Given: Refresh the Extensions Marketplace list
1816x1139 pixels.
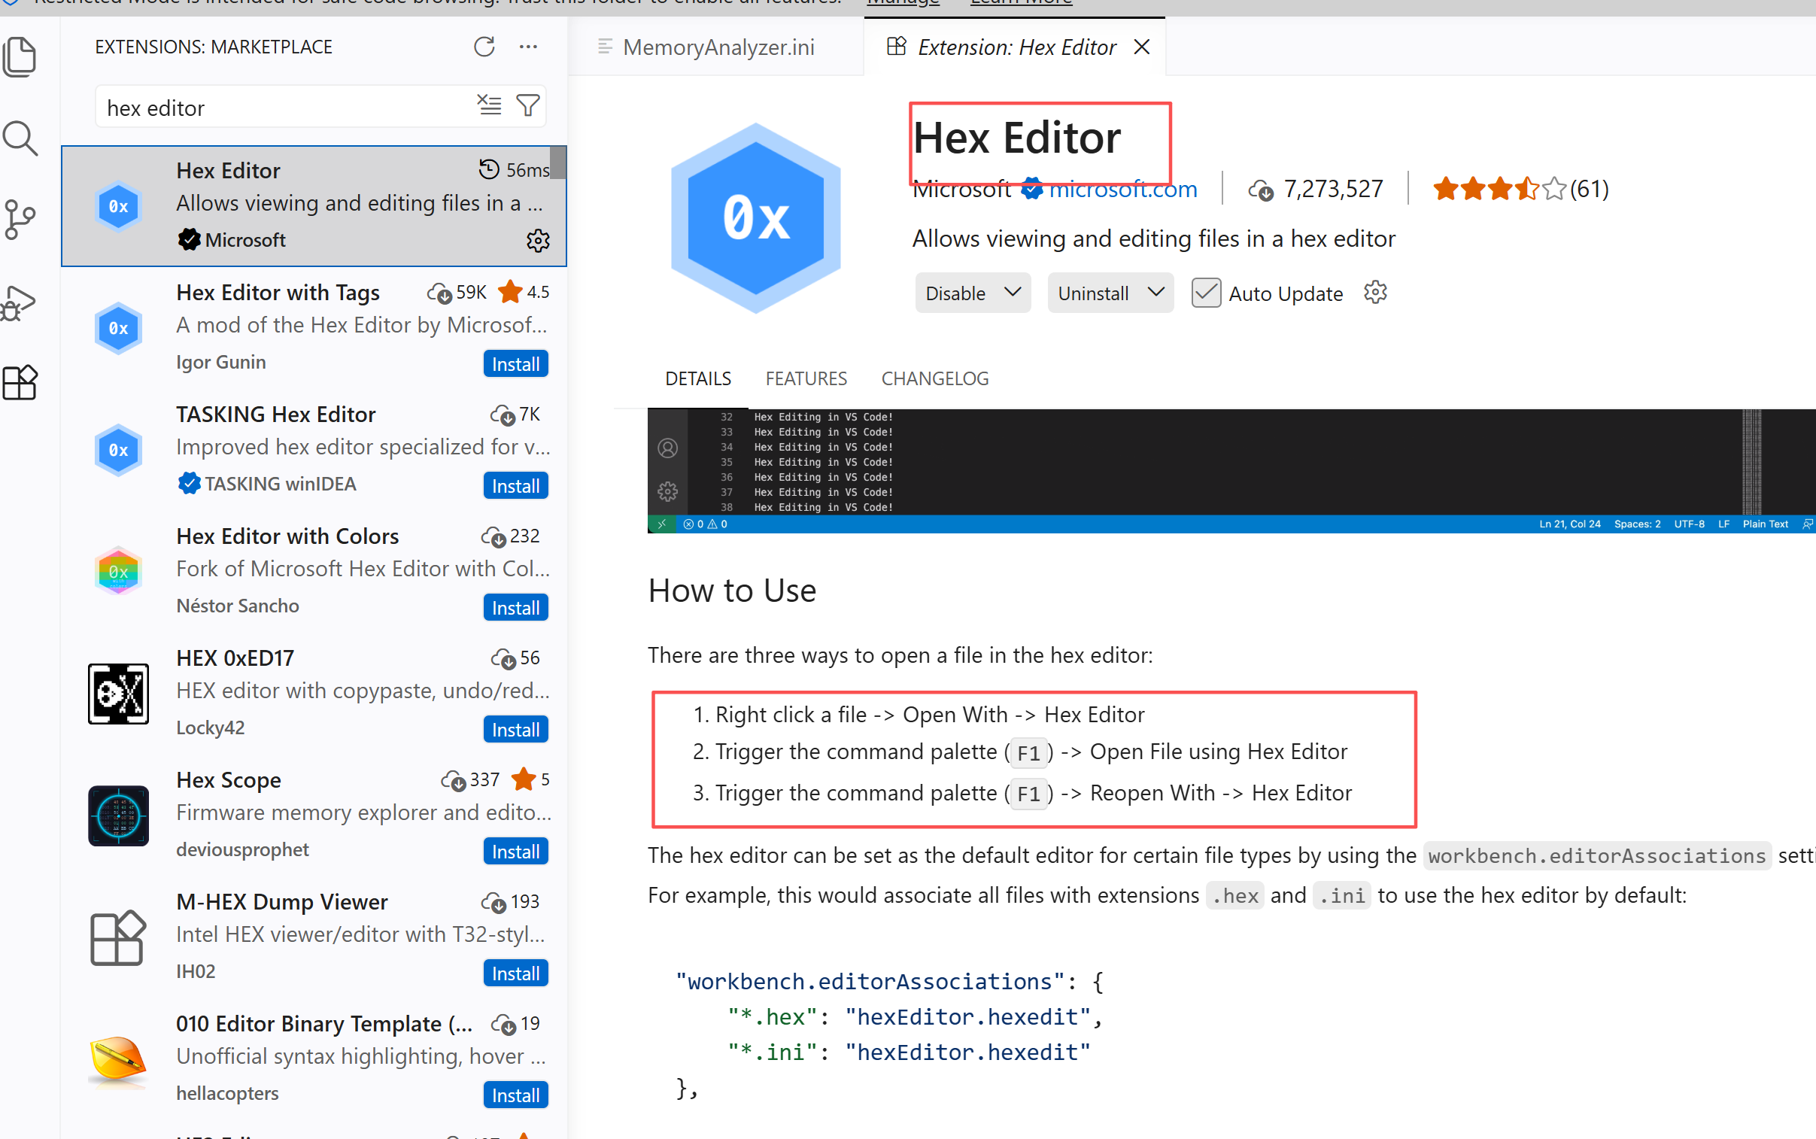Looking at the screenshot, I should click(484, 47).
